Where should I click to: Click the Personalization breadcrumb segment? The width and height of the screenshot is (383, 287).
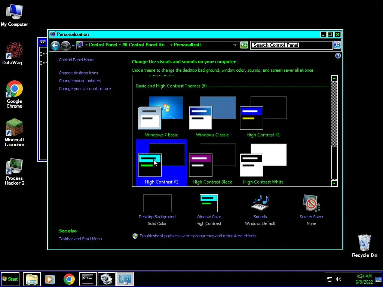[190, 45]
